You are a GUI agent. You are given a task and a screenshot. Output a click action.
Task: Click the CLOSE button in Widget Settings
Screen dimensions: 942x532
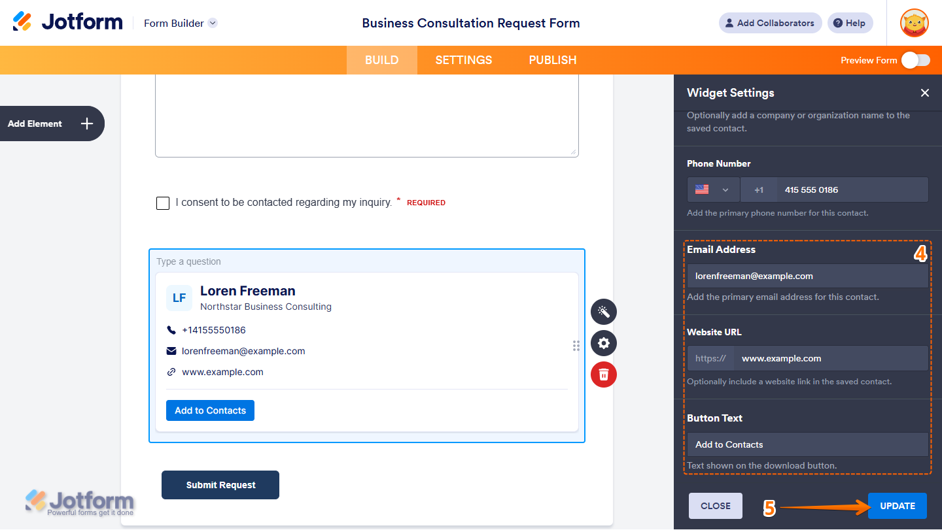[x=716, y=506]
